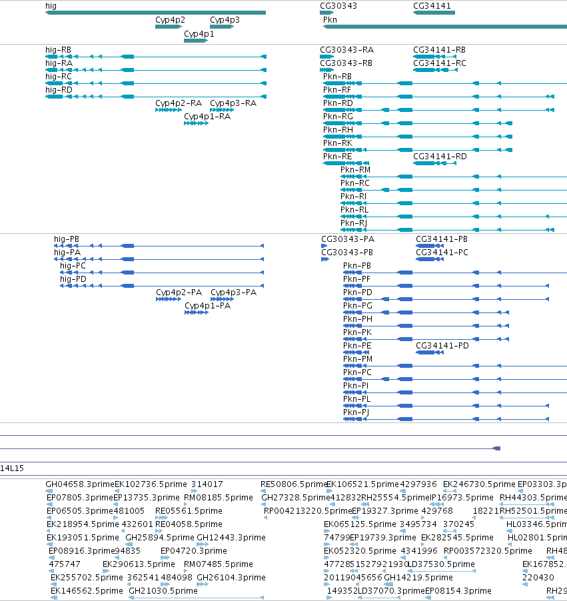This screenshot has height=601, width=567.
Task: Select Pkn-PB CDS label
Action: (357, 266)
